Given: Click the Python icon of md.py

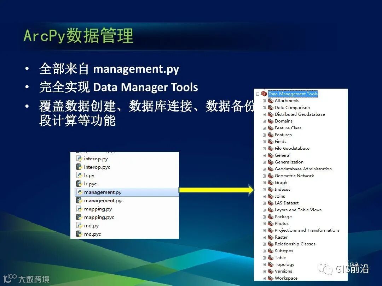Looking at the screenshot, I should pos(79,225).
